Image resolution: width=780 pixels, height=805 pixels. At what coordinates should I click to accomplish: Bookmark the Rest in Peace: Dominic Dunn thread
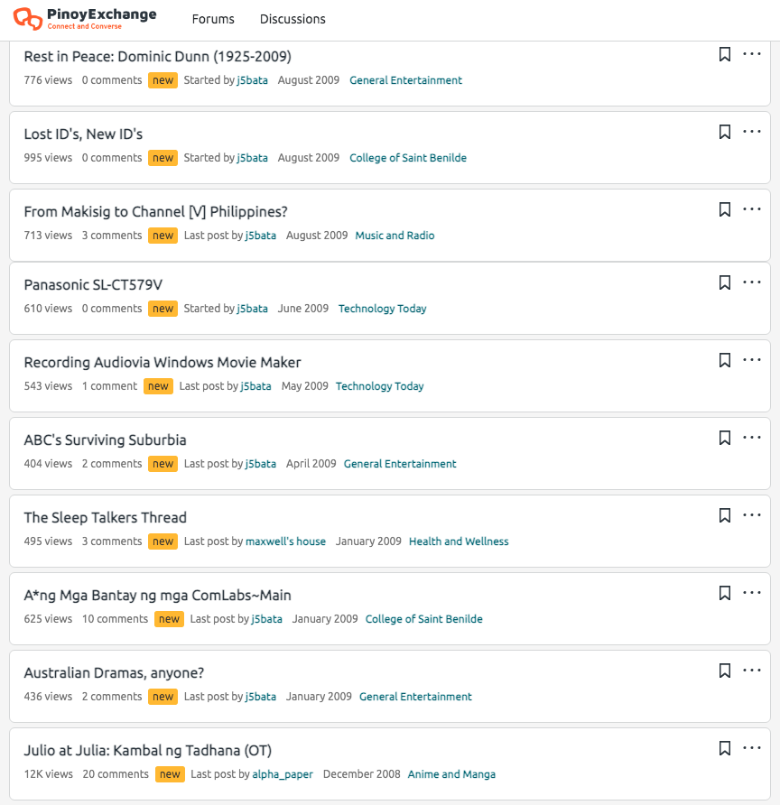pos(725,54)
